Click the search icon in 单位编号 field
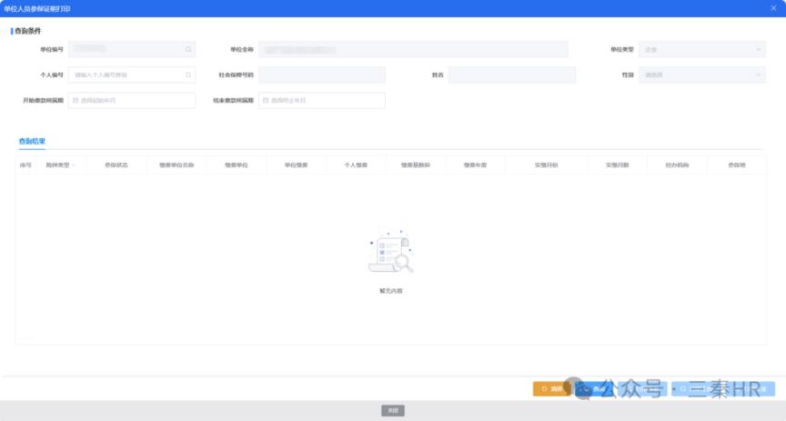 click(x=188, y=49)
